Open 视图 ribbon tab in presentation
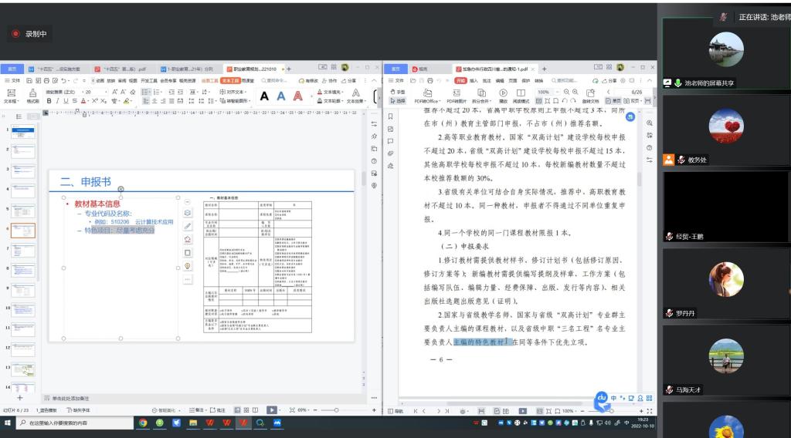 [133, 80]
